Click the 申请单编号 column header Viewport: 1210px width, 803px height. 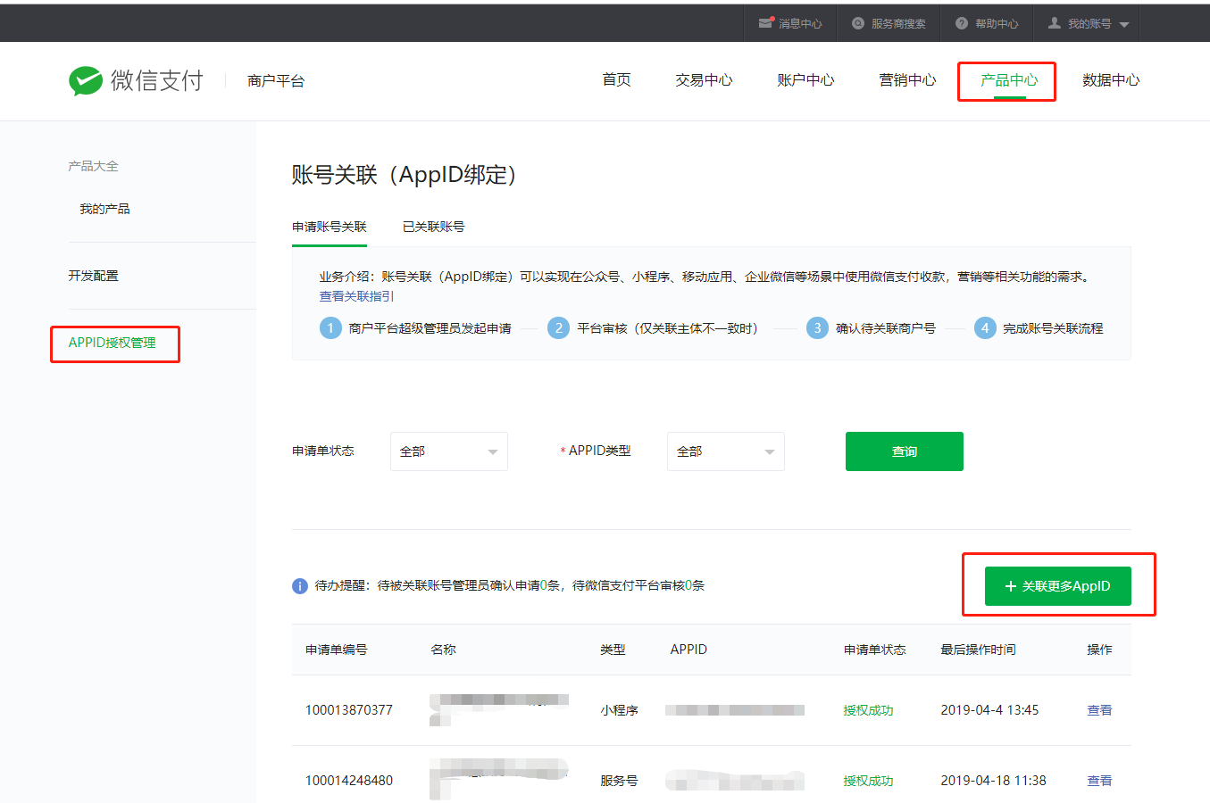(337, 650)
